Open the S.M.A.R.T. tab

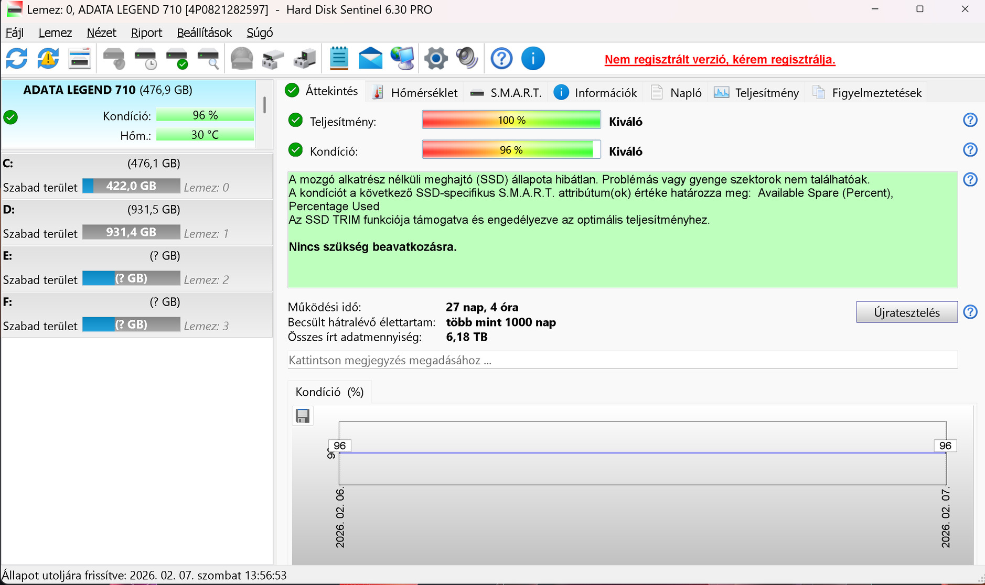[x=506, y=93]
